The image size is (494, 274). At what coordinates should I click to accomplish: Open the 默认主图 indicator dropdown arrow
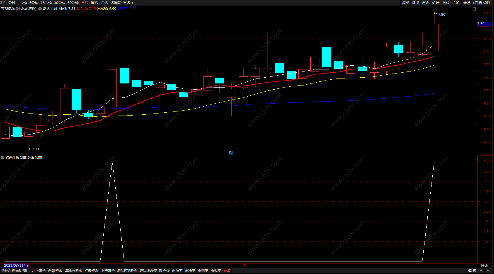[x=40, y=9]
